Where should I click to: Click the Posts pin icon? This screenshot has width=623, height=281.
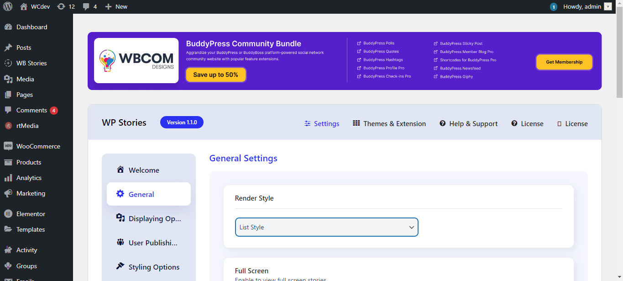(8, 48)
